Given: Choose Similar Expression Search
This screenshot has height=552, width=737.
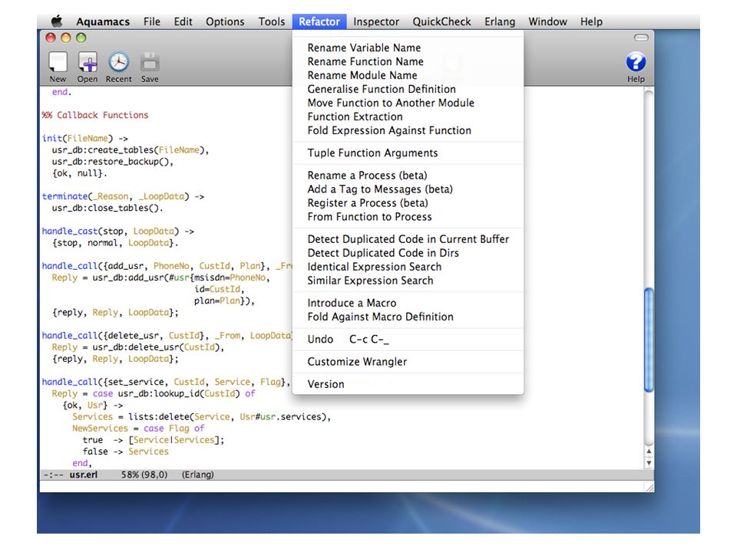Looking at the screenshot, I should pyautogui.click(x=408, y=281).
